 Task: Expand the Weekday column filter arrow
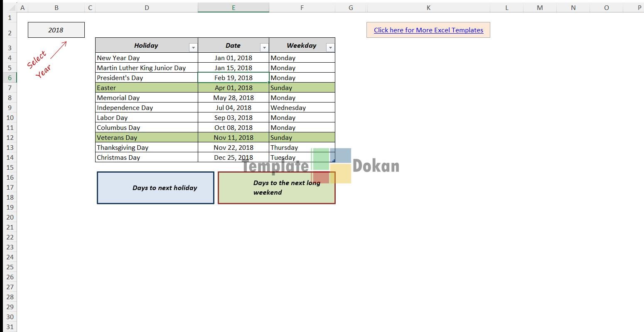click(330, 48)
